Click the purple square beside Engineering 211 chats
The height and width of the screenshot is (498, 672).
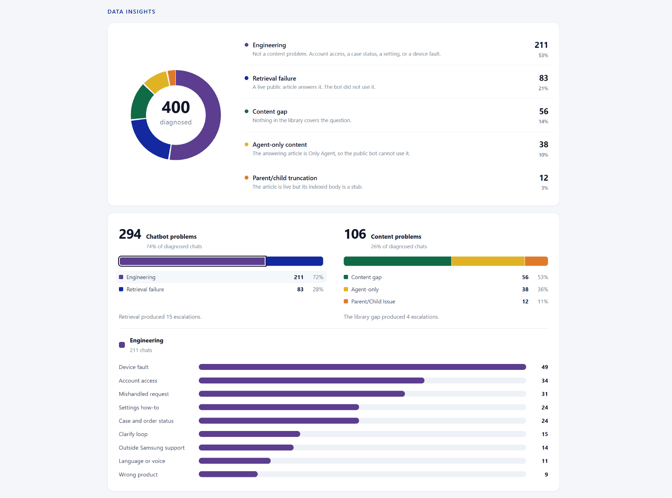122,345
